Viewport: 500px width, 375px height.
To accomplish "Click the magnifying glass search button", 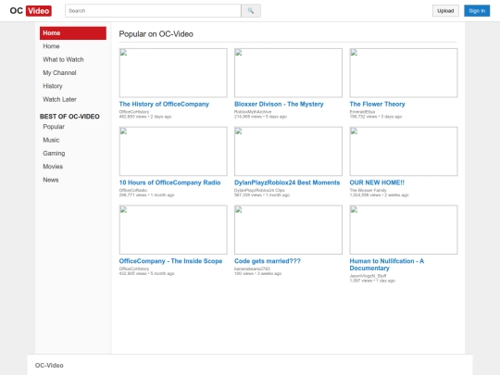I will (x=251, y=11).
